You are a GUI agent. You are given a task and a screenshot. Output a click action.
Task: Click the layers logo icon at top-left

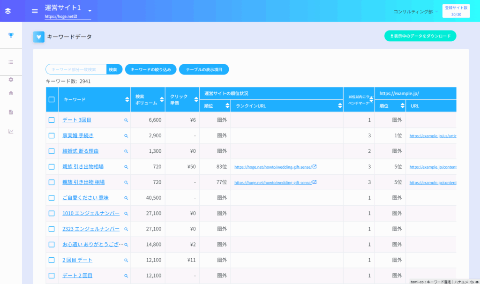8,11
